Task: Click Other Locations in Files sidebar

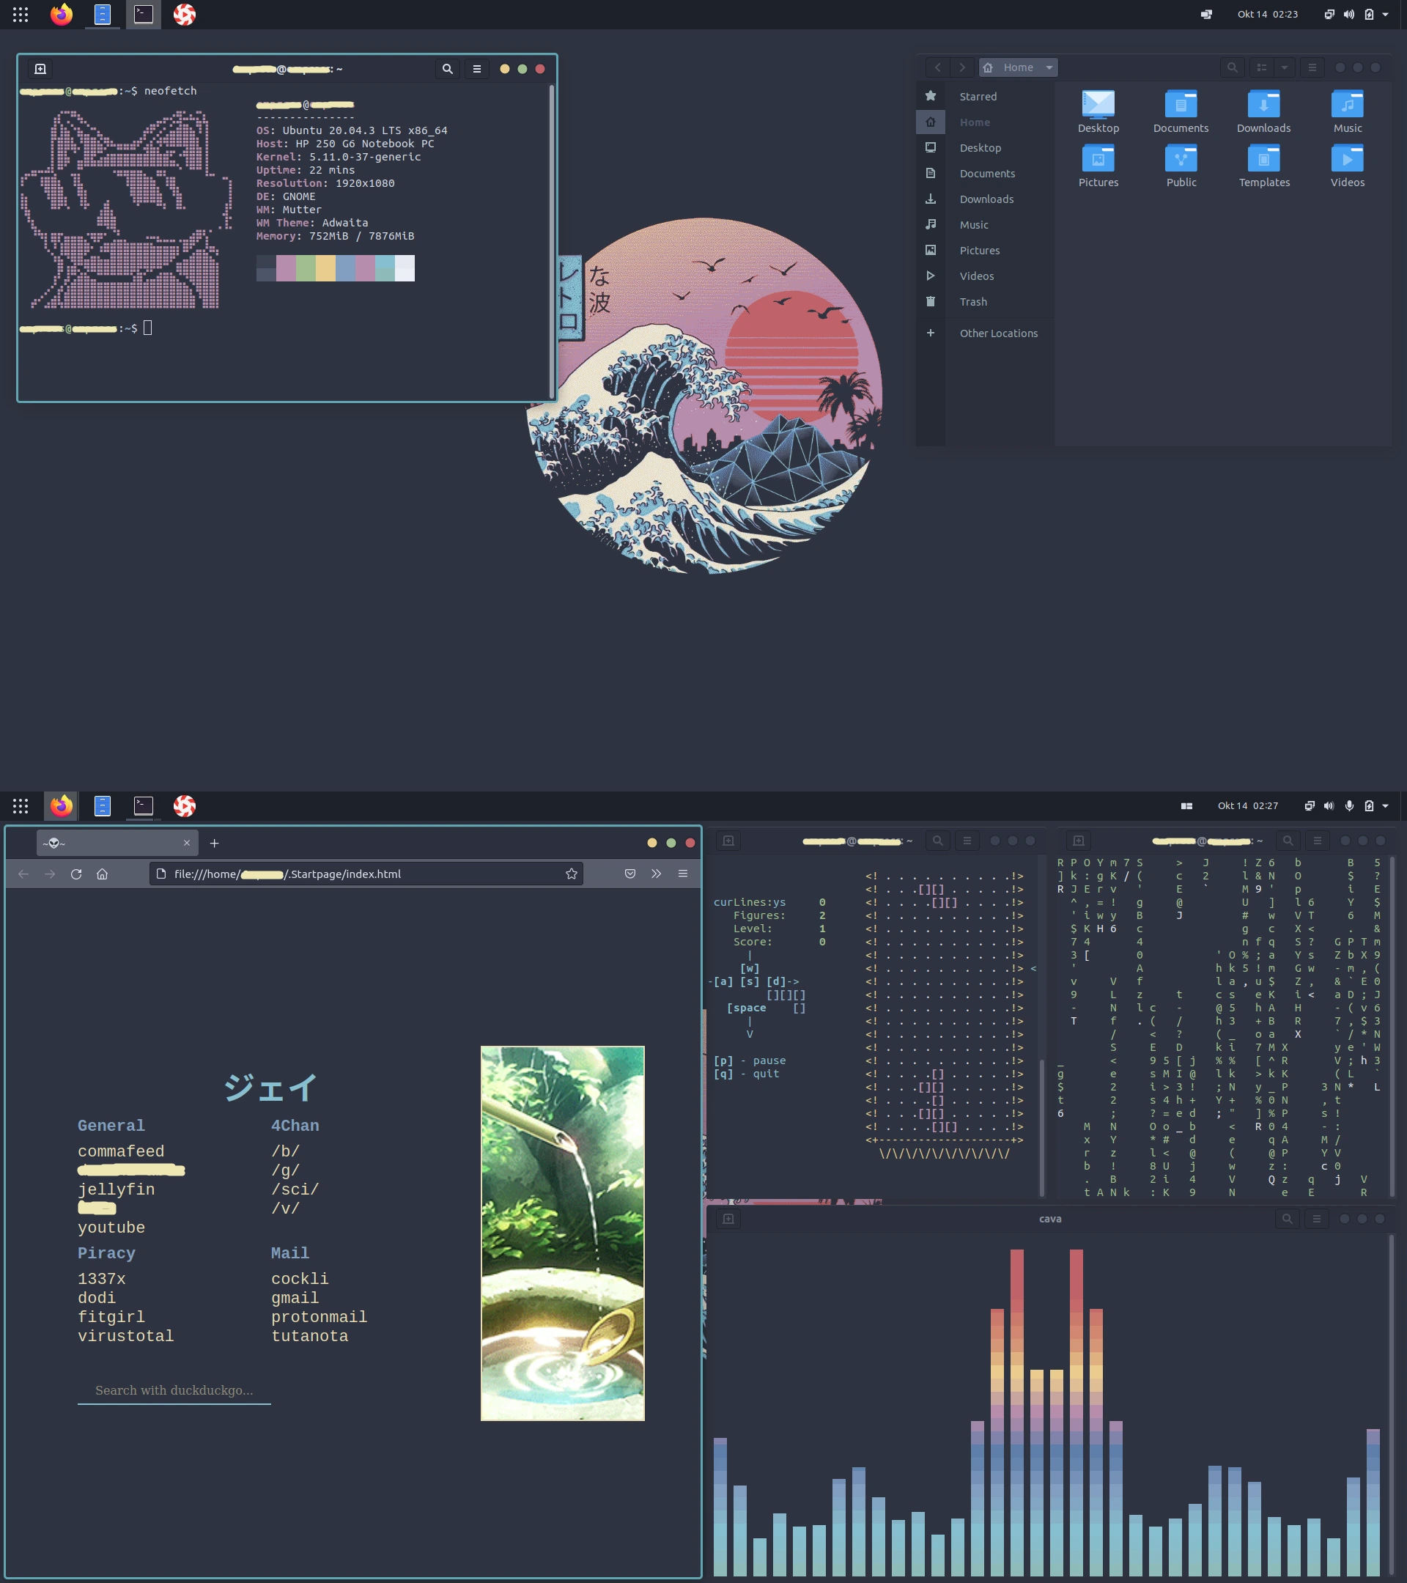Action: pyautogui.click(x=985, y=333)
